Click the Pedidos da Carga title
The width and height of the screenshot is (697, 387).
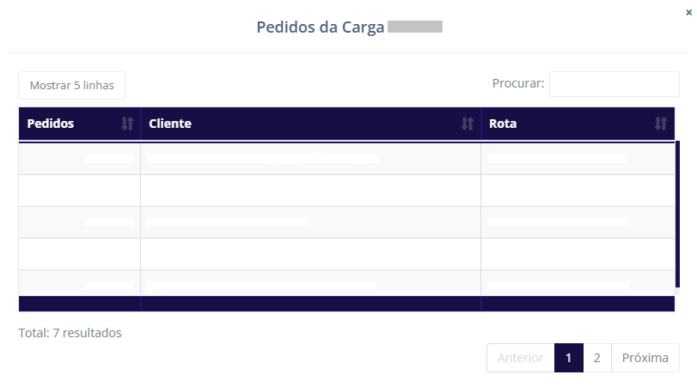[x=320, y=27]
